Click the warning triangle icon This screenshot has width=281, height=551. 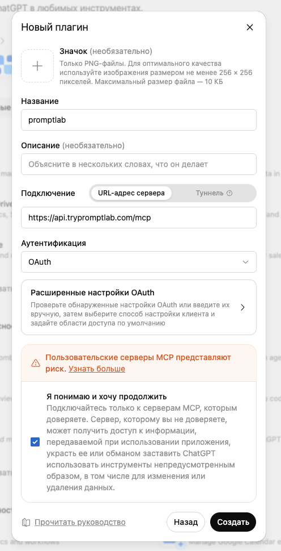coord(36,363)
